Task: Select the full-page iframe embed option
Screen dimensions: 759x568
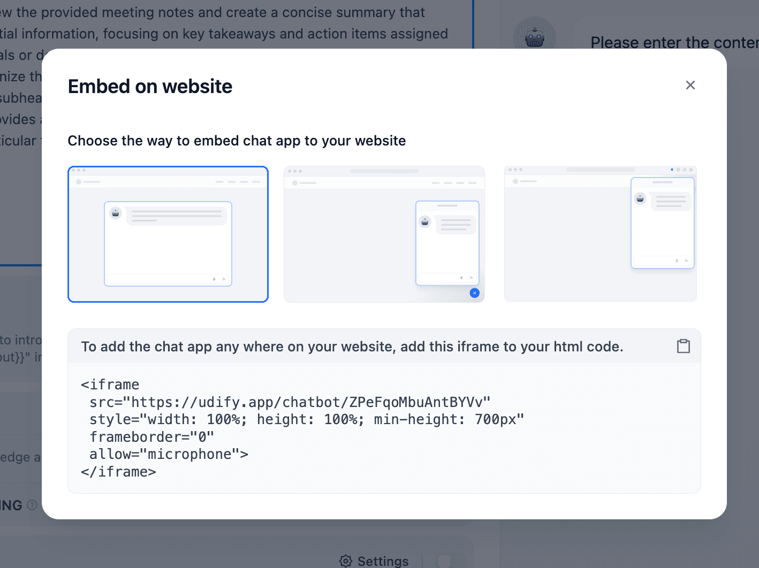Action: click(168, 234)
